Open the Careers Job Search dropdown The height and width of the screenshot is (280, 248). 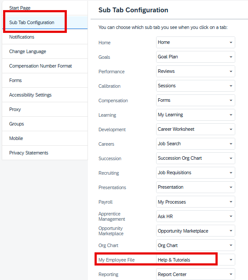195,144
